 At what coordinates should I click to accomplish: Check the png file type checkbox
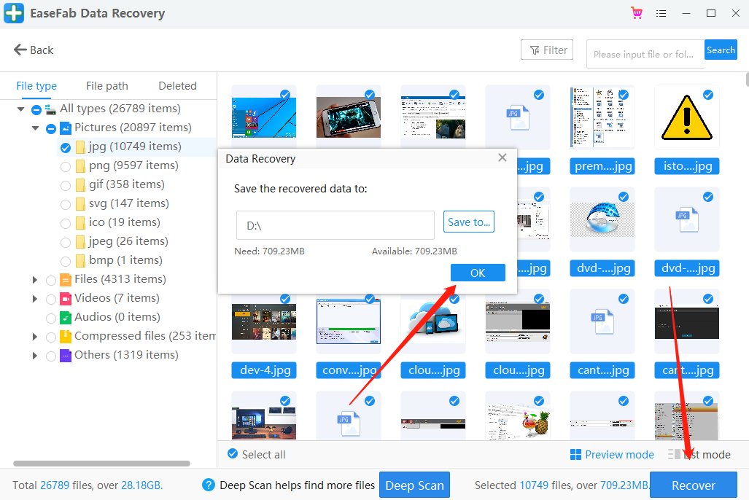(66, 165)
